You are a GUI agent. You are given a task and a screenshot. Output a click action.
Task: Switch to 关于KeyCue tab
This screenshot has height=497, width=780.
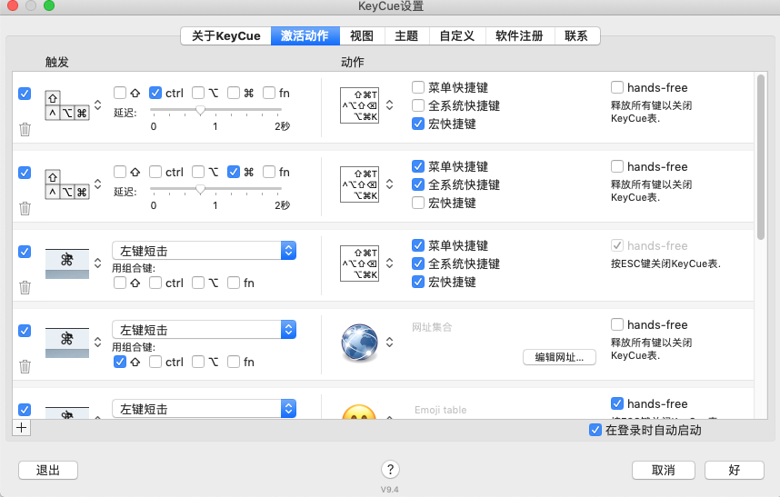[225, 36]
